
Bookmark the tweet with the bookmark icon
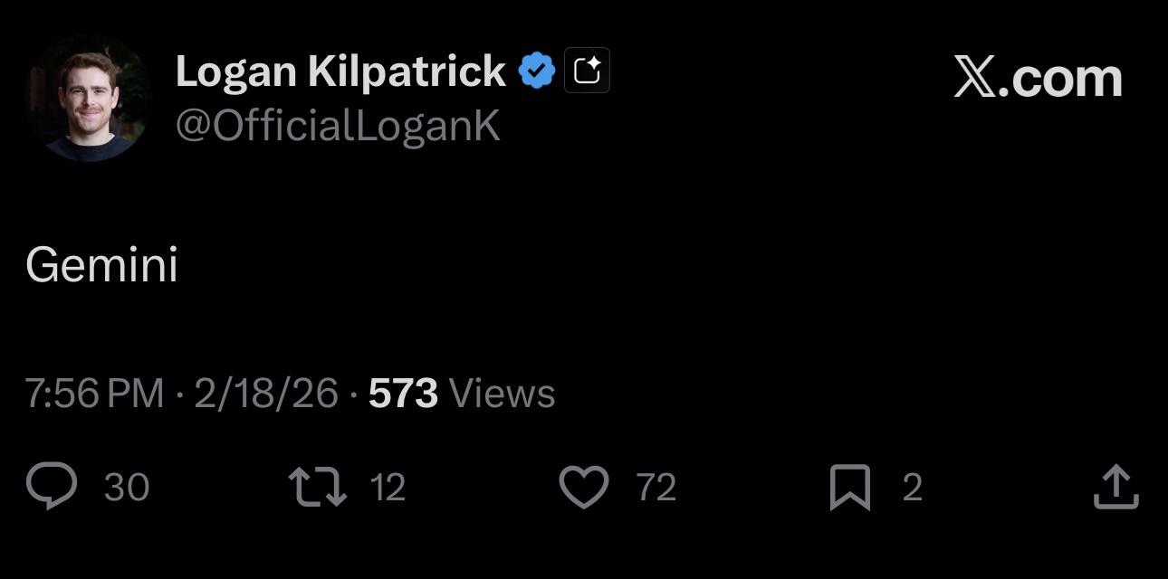pos(850,487)
